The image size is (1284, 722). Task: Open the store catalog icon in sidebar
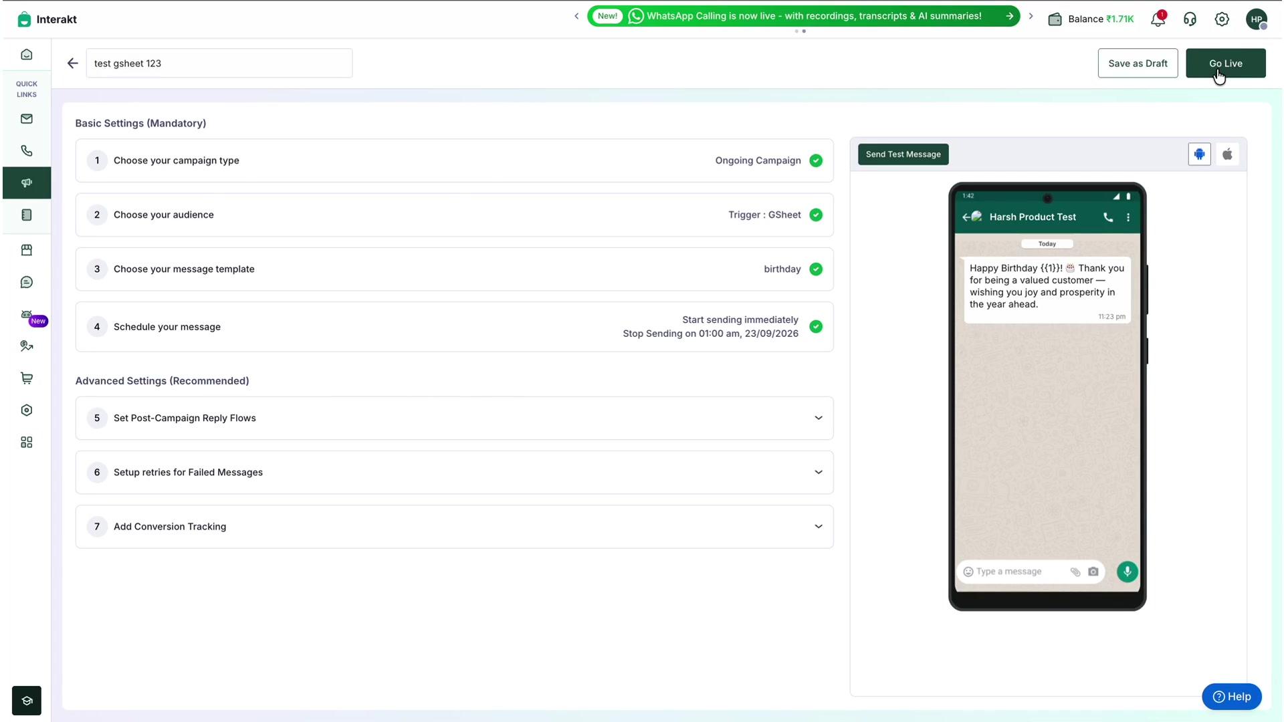pos(27,250)
